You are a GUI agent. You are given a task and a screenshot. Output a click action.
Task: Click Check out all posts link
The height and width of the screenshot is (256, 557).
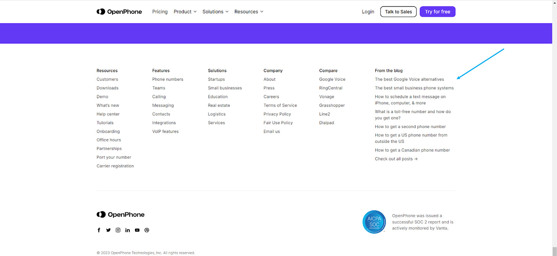(x=396, y=159)
